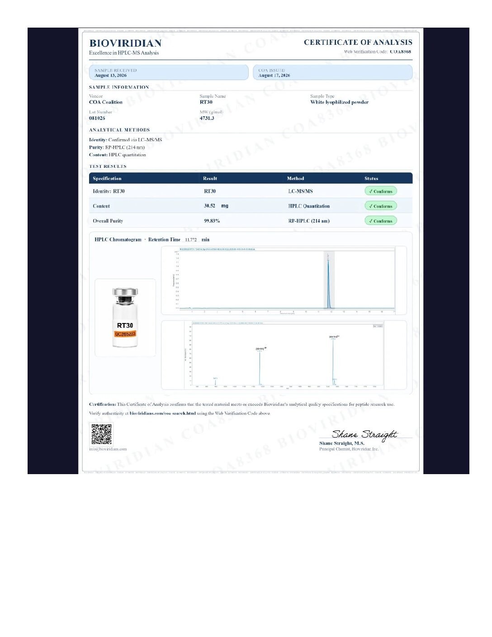
Task: Click the info@bioviridian.com email address
Action: (108, 449)
